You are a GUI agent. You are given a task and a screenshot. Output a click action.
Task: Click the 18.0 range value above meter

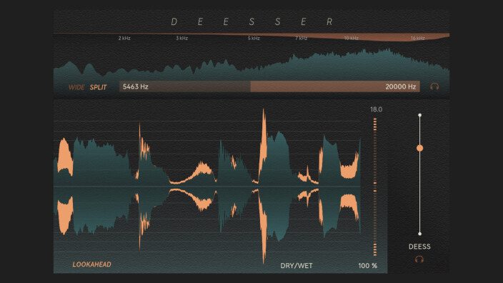click(376, 109)
